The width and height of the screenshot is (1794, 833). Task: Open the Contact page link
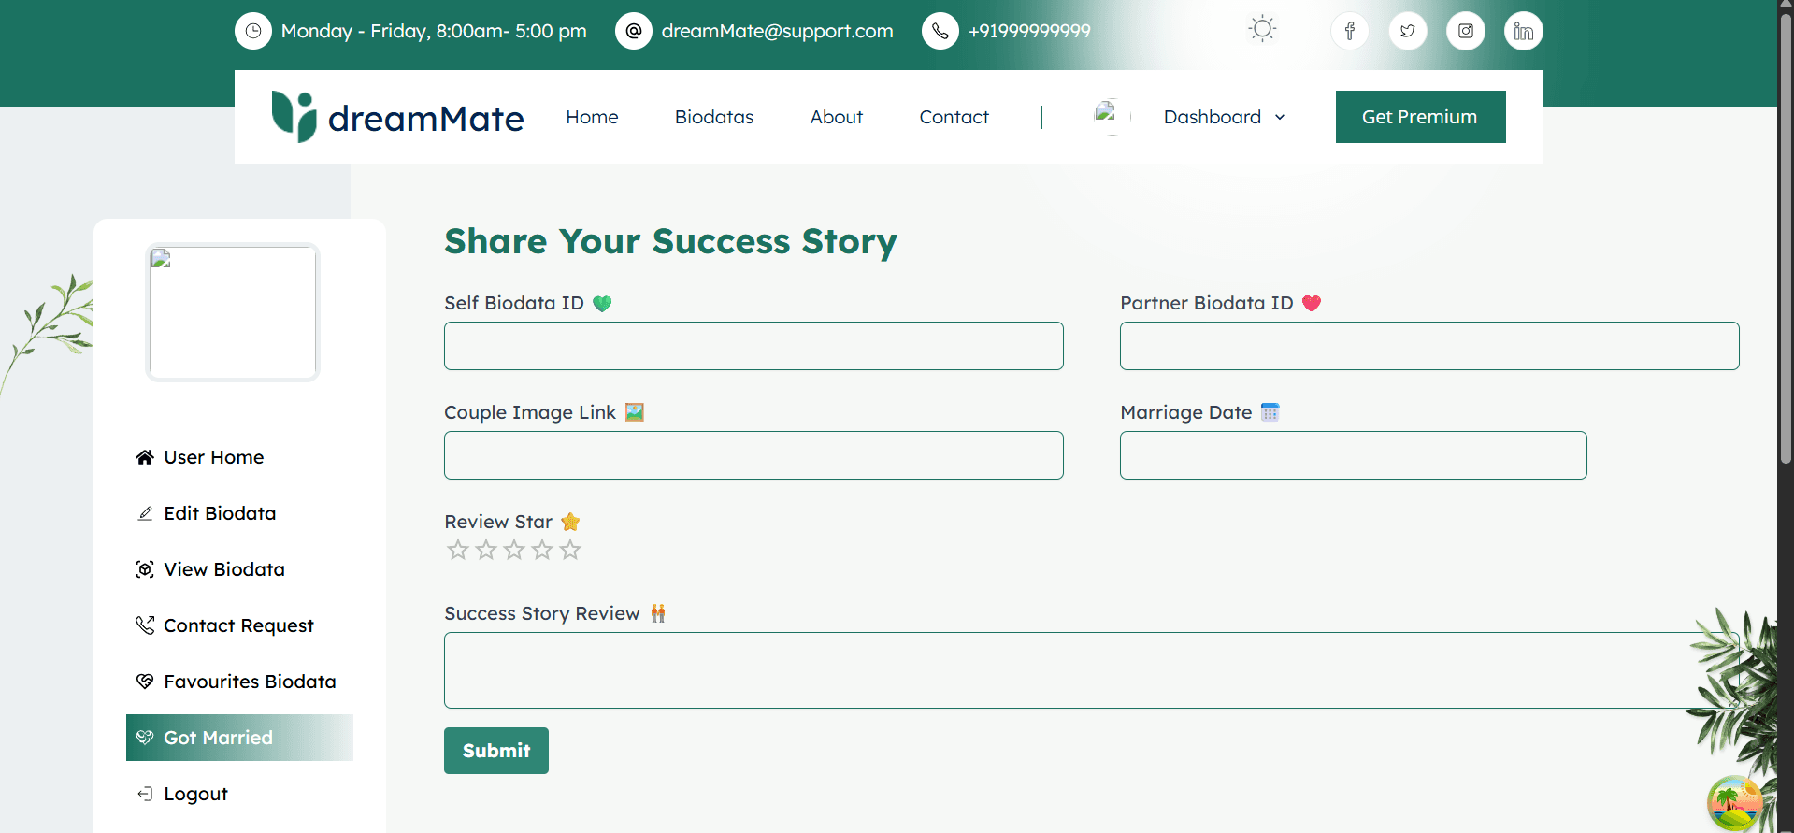[x=954, y=117]
